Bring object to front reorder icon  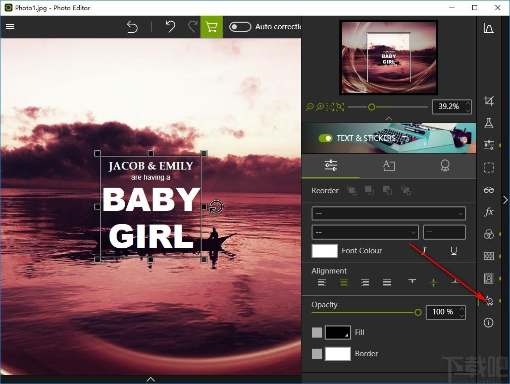[351, 190]
